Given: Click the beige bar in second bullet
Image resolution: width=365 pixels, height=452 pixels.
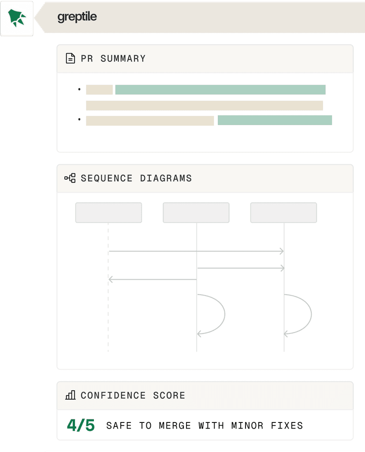Looking at the screenshot, I should point(150,121).
